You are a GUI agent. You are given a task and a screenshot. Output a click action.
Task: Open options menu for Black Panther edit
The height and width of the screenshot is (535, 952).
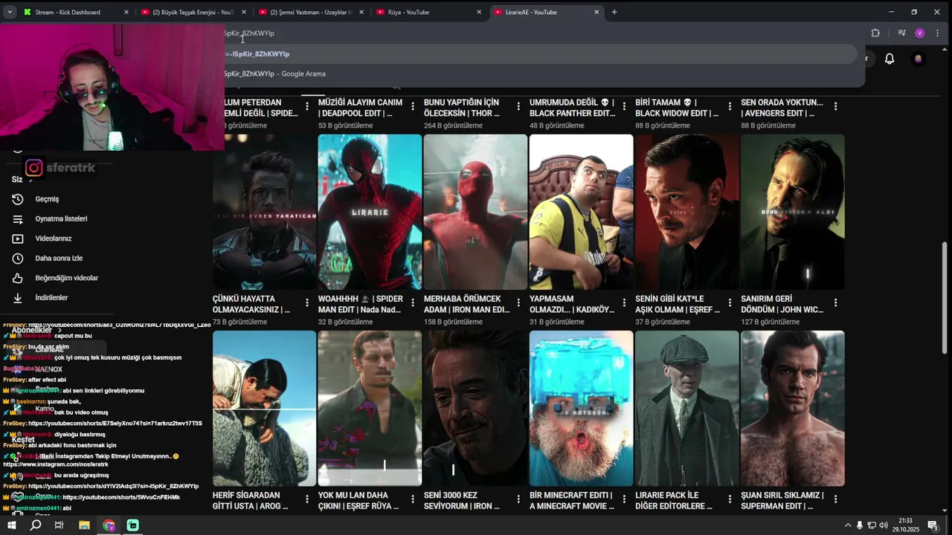click(624, 107)
